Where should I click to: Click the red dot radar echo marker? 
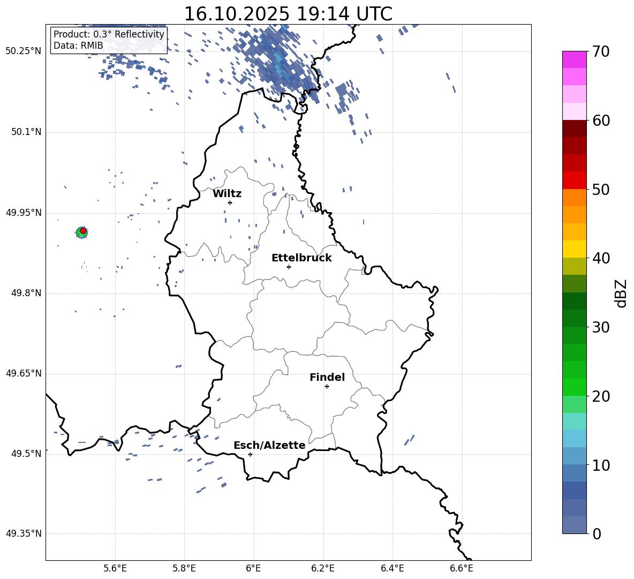(x=83, y=231)
